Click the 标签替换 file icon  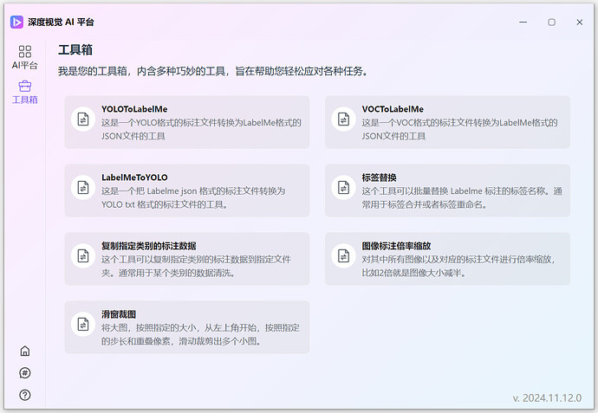tap(343, 187)
